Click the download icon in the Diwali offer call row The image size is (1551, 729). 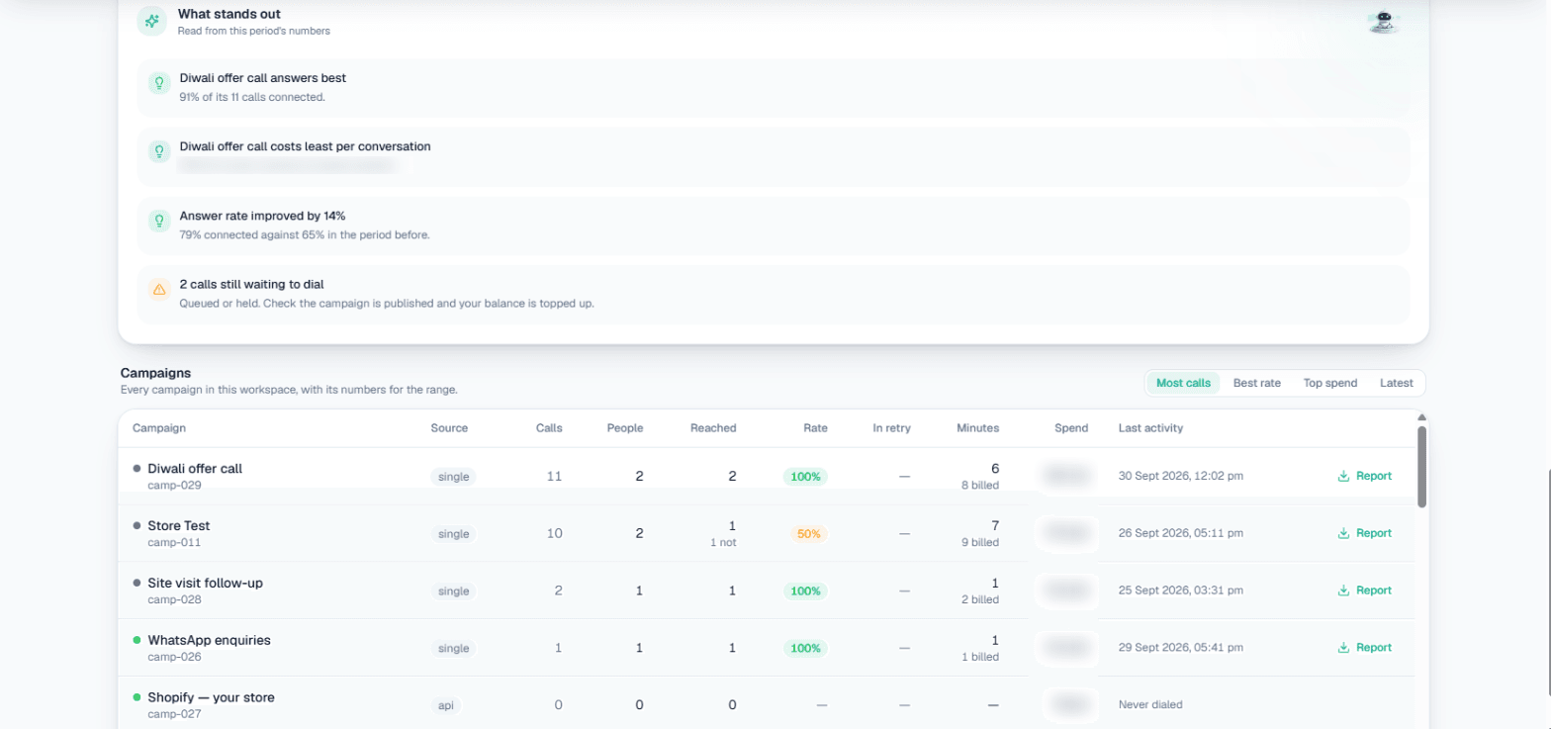pos(1343,476)
